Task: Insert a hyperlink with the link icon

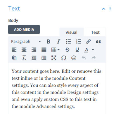Action: [88, 42]
